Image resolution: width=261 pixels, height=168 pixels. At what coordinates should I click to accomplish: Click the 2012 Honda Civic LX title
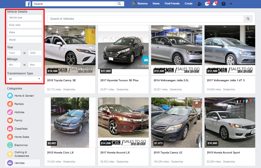[60, 153]
